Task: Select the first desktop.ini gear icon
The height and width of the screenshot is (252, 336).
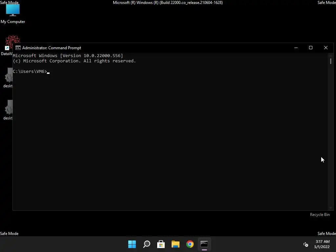Action: tap(9, 77)
